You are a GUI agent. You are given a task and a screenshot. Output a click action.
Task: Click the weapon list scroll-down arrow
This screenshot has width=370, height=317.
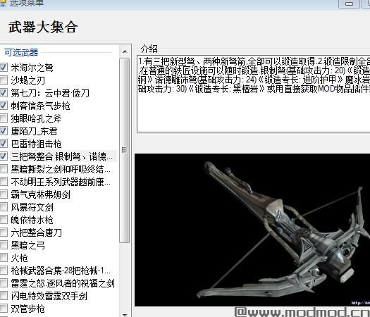coord(125,314)
